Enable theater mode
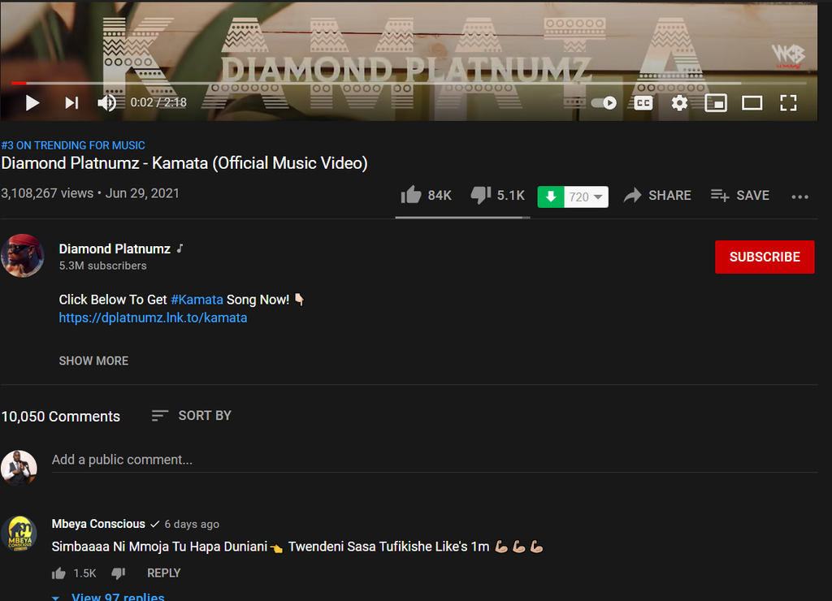Viewport: 832px width, 601px height. (x=752, y=103)
